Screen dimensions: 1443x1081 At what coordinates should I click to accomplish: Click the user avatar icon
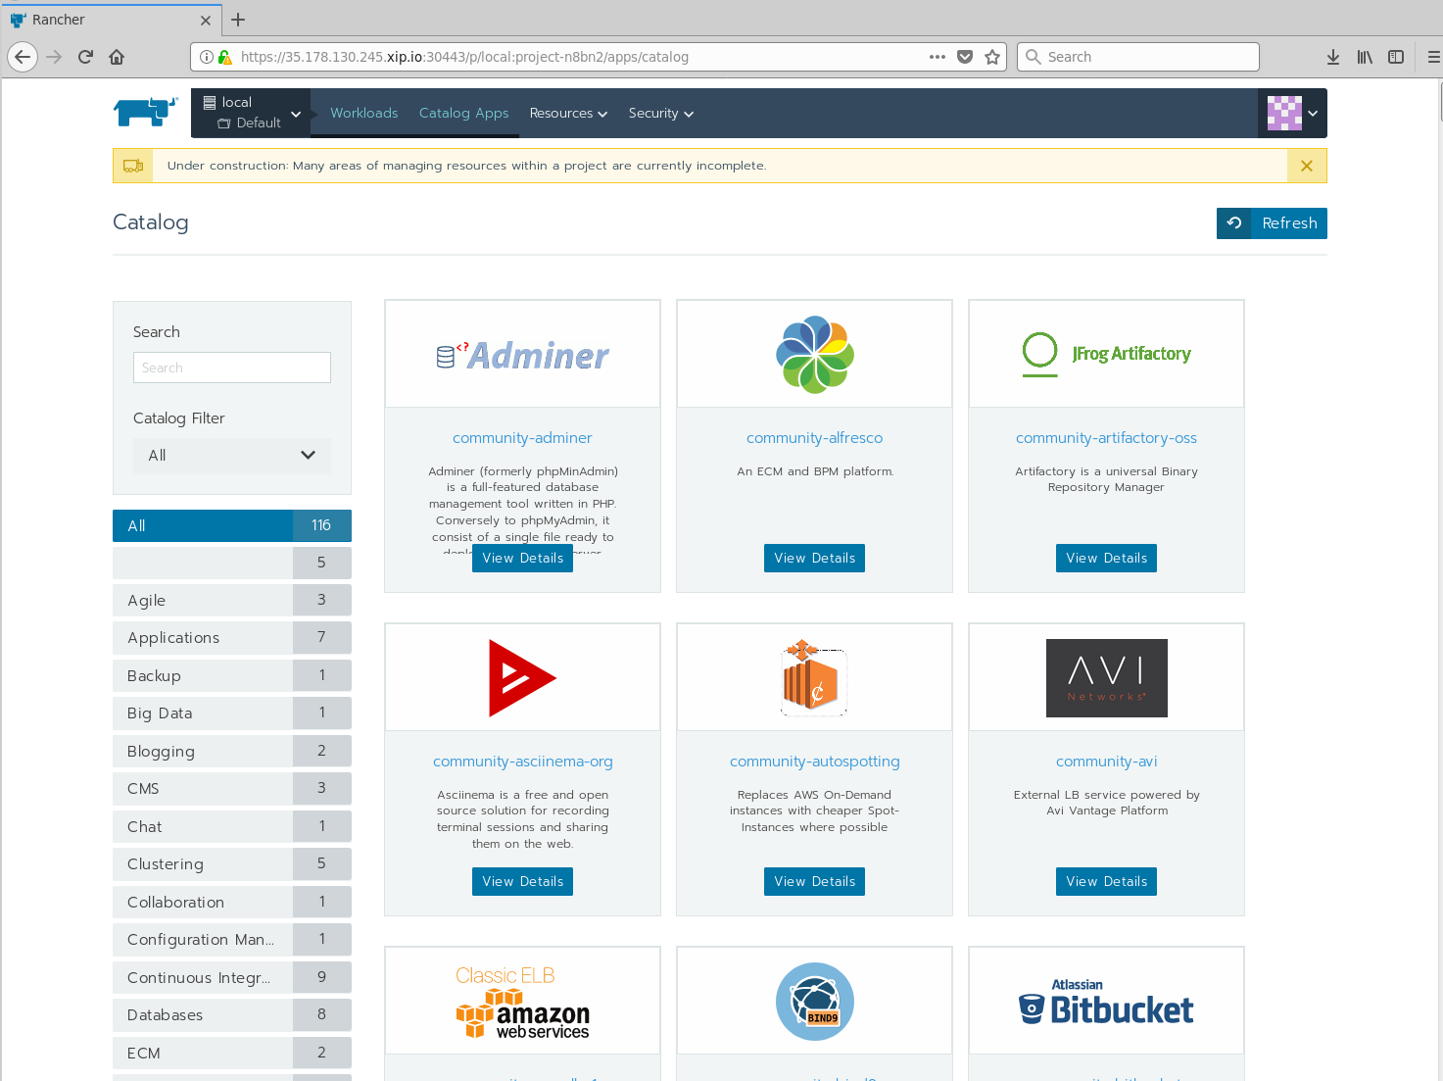pyautogui.click(x=1284, y=113)
